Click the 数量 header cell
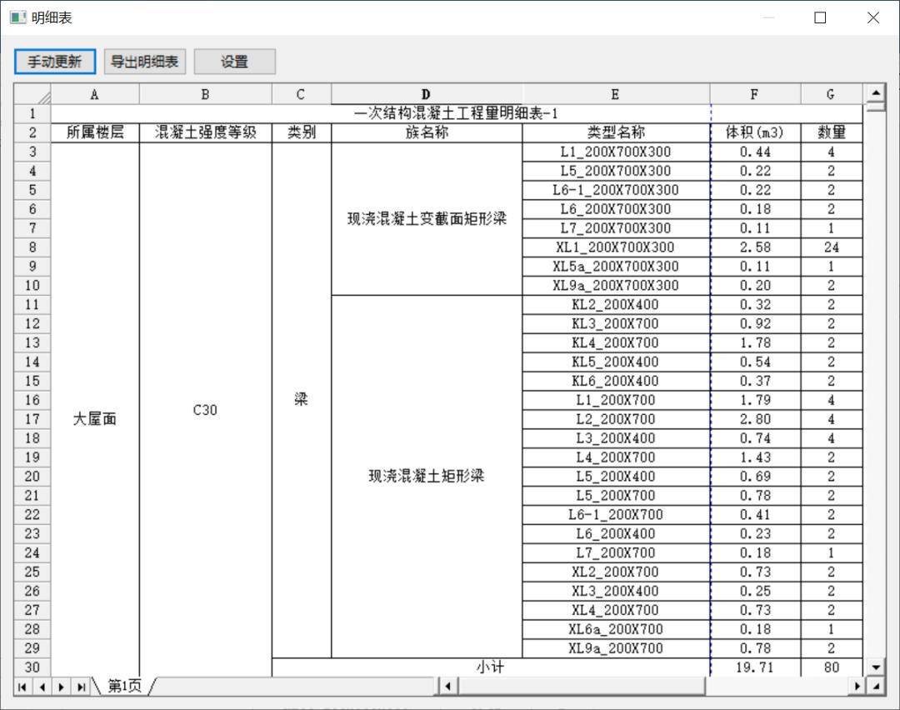The width and height of the screenshot is (900, 710). pos(832,132)
